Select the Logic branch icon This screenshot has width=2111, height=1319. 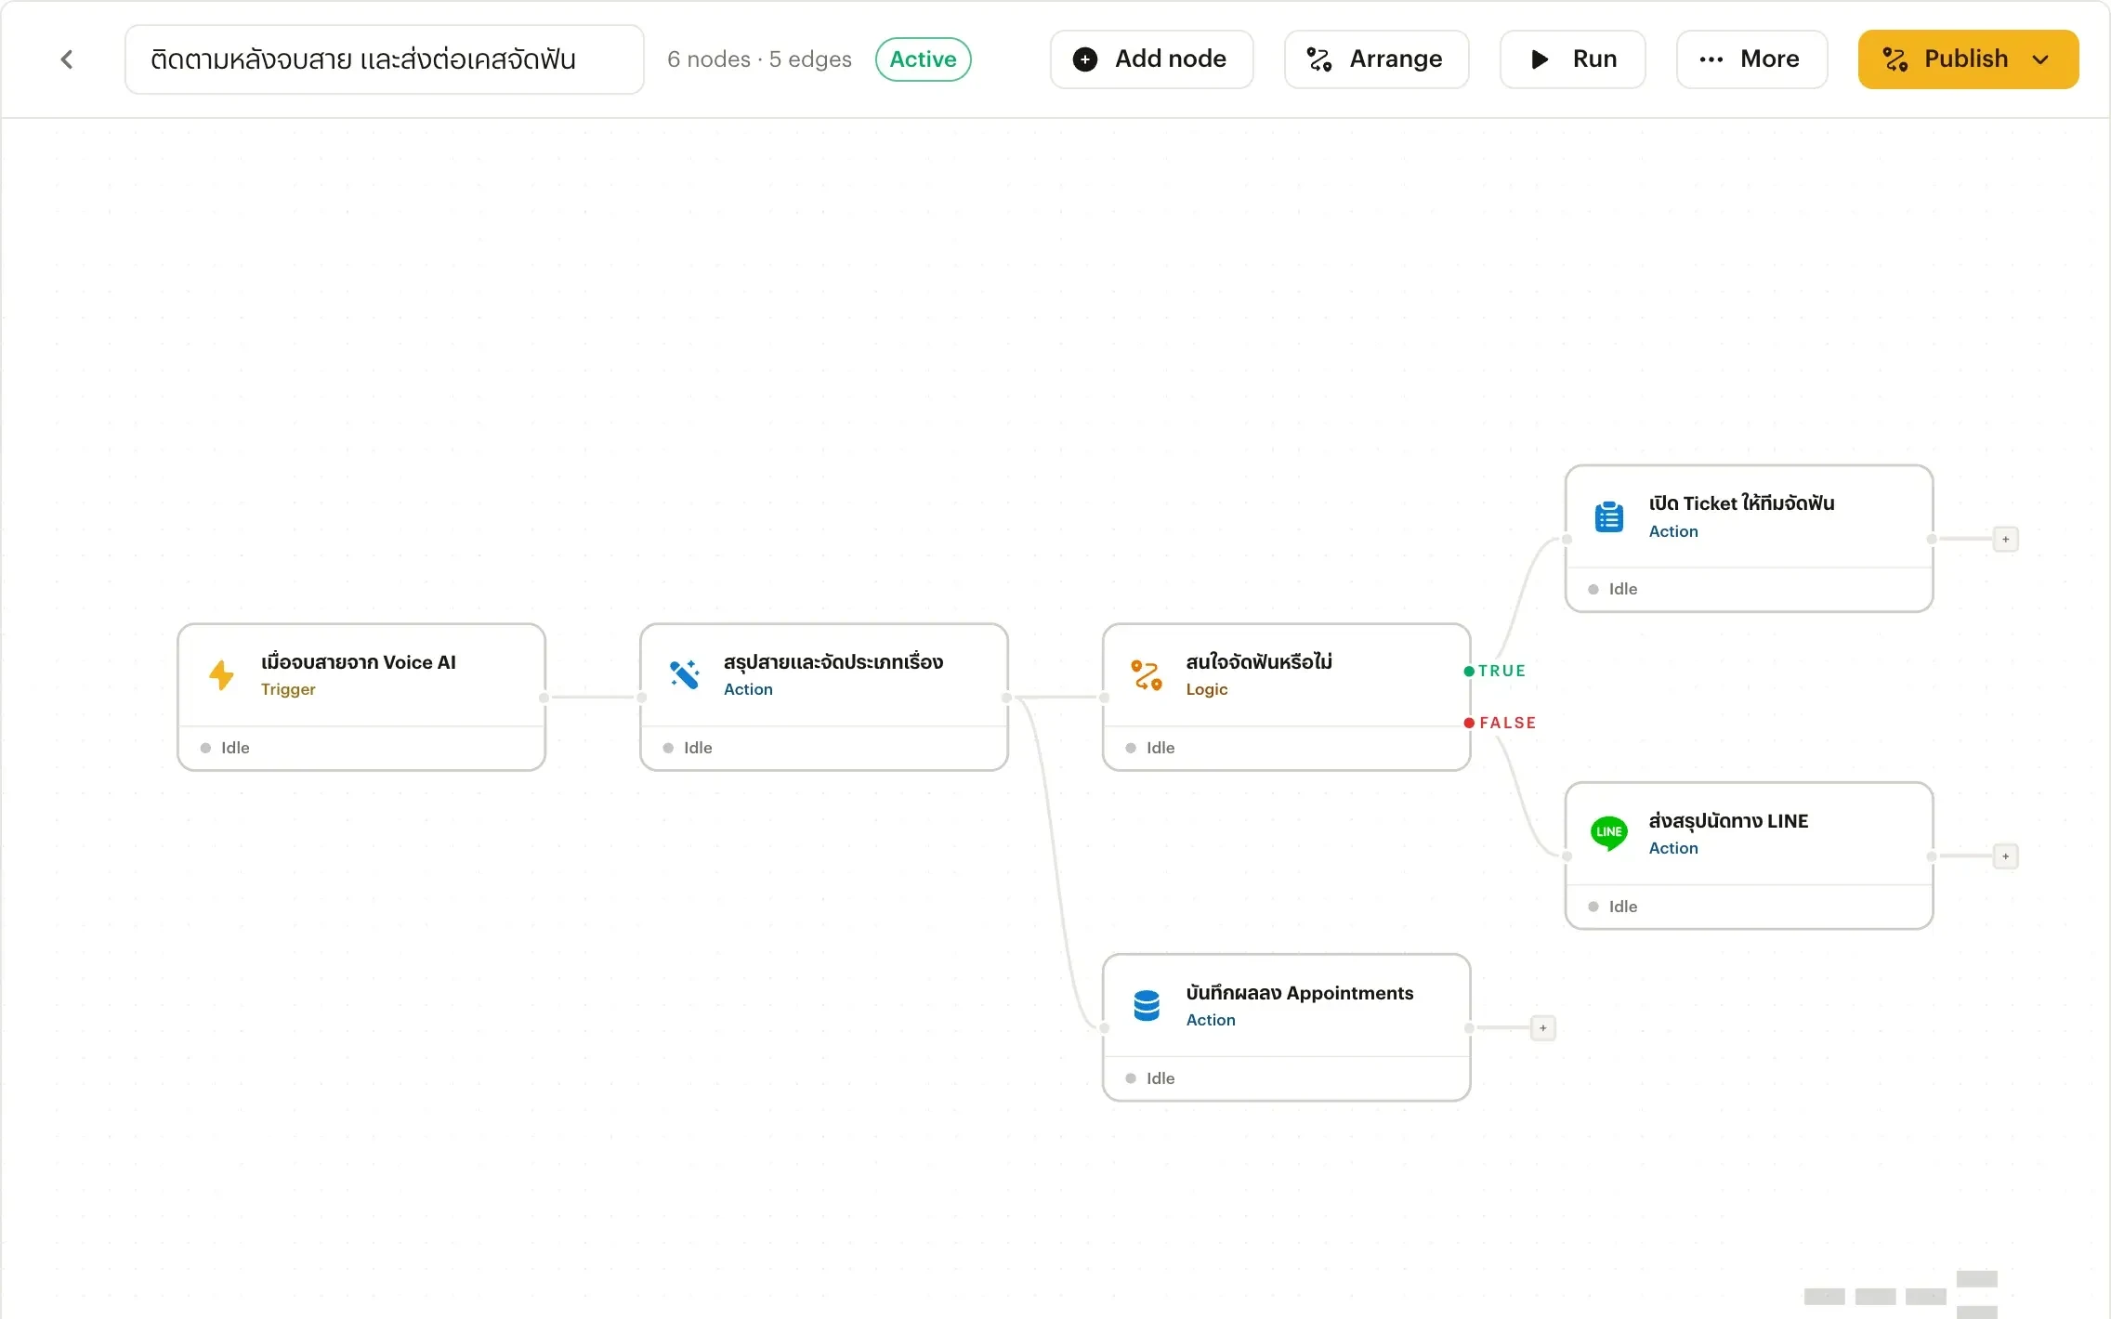1147,674
